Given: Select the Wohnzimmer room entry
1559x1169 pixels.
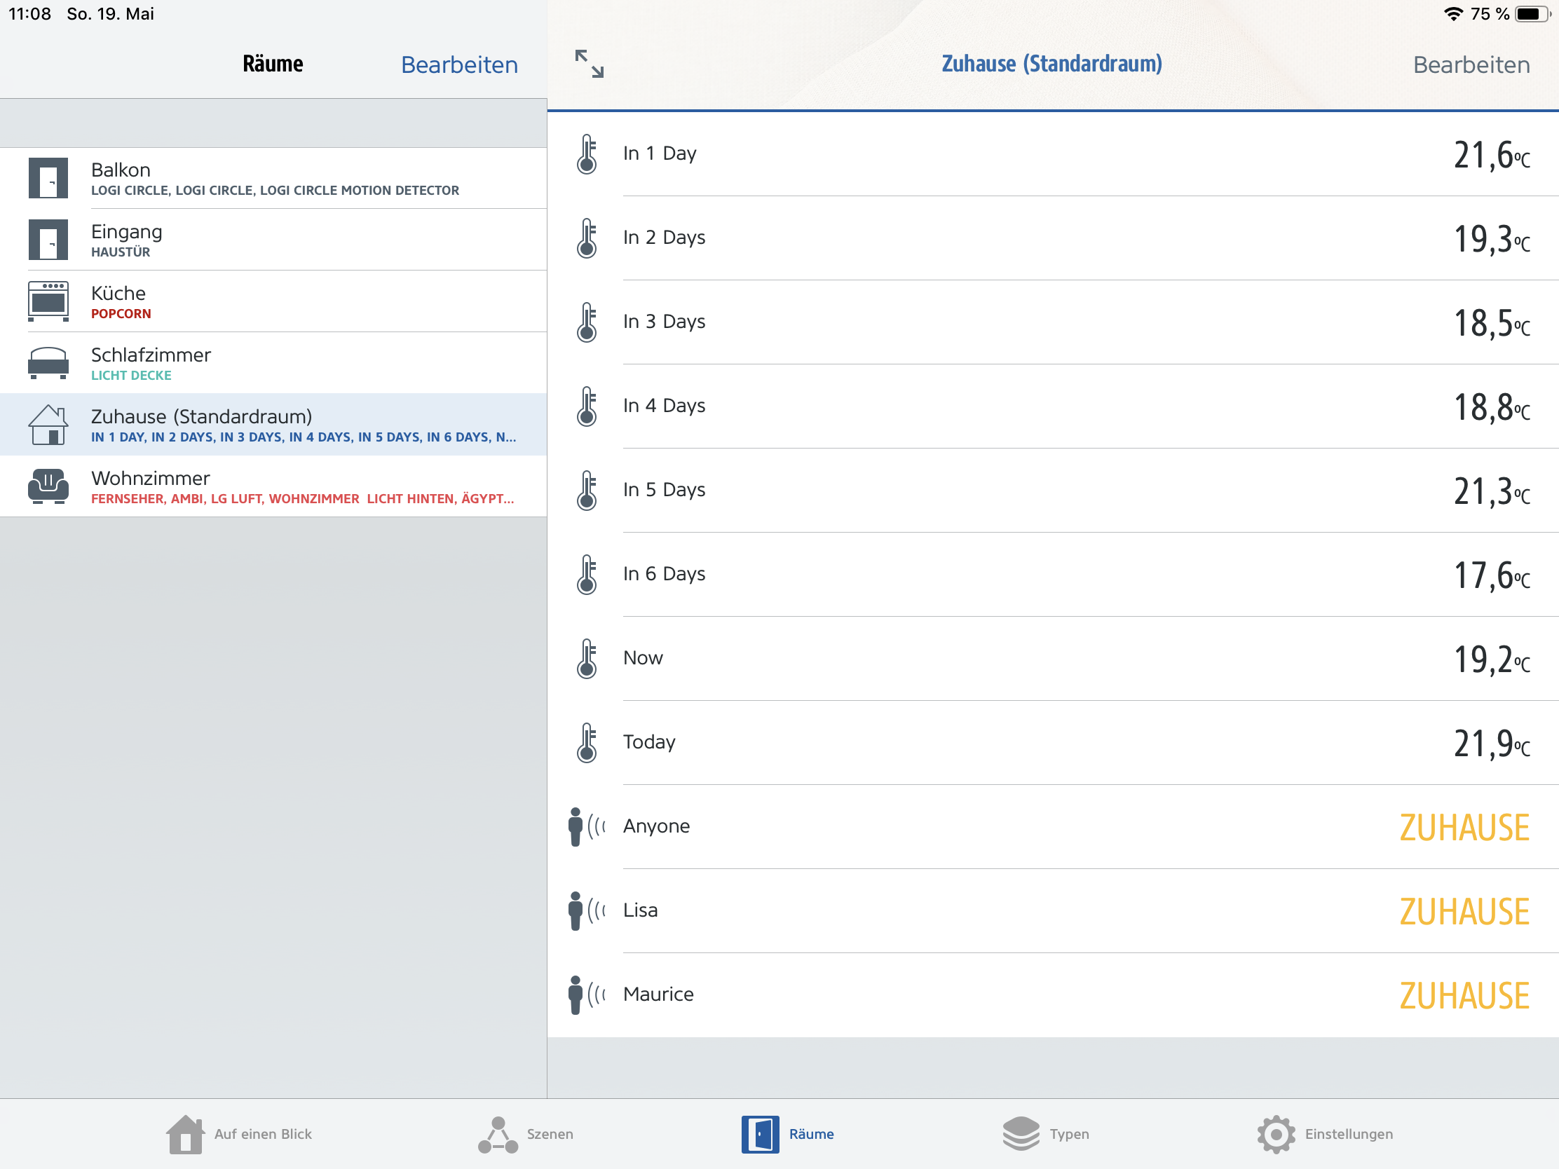Looking at the screenshot, I should click(282, 486).
